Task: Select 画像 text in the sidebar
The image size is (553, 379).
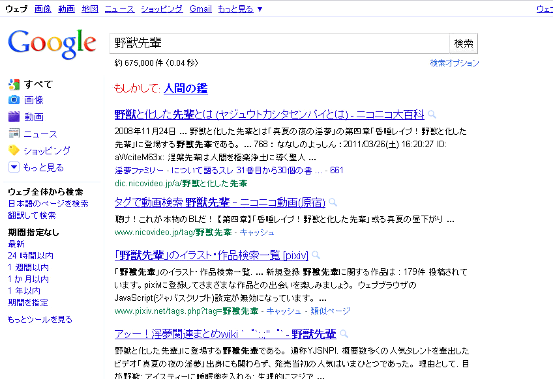Action: pos(33,100)
